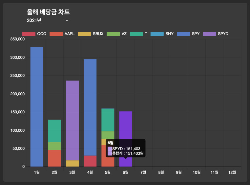The image size is (250, 185).
Task: Click March SBUX yellow bar segment
Action: pos(72,163)
